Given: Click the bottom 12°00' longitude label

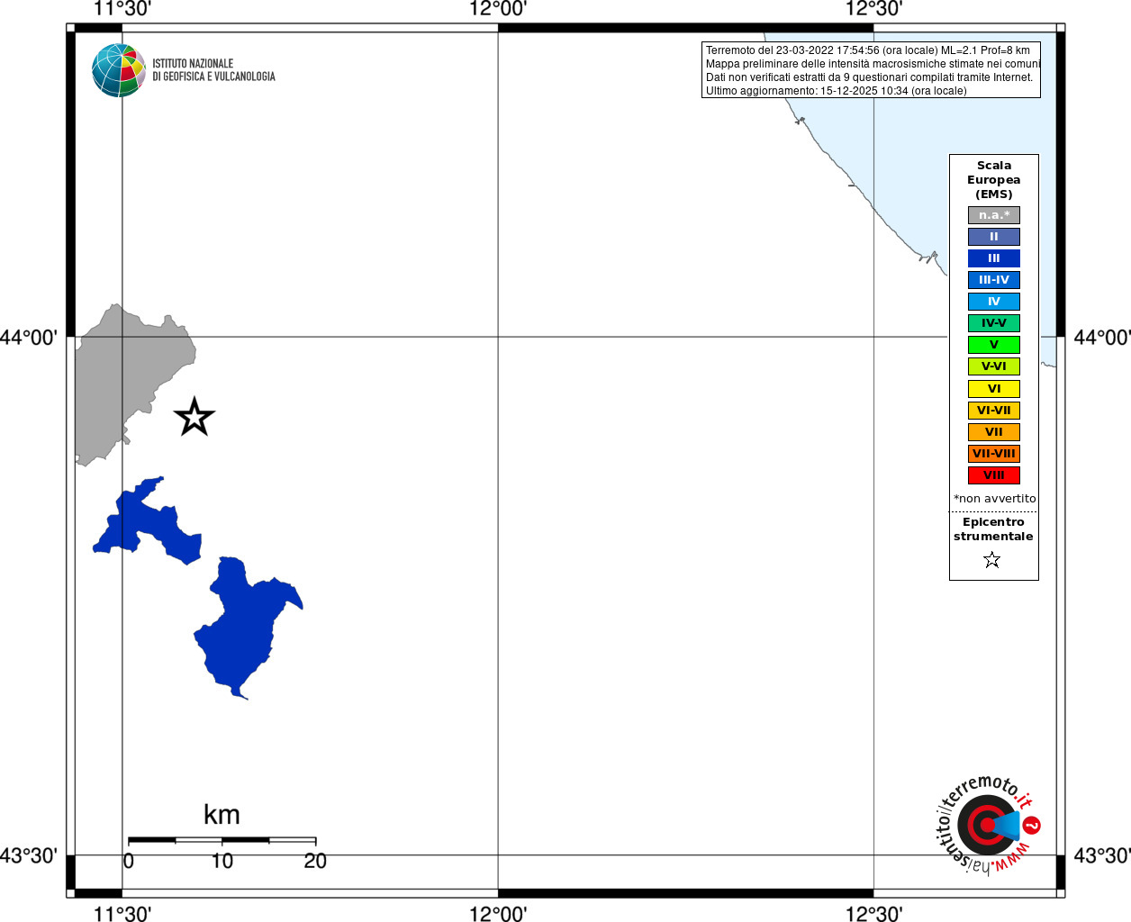Looking at the screenshot, I should pos(498,914).
